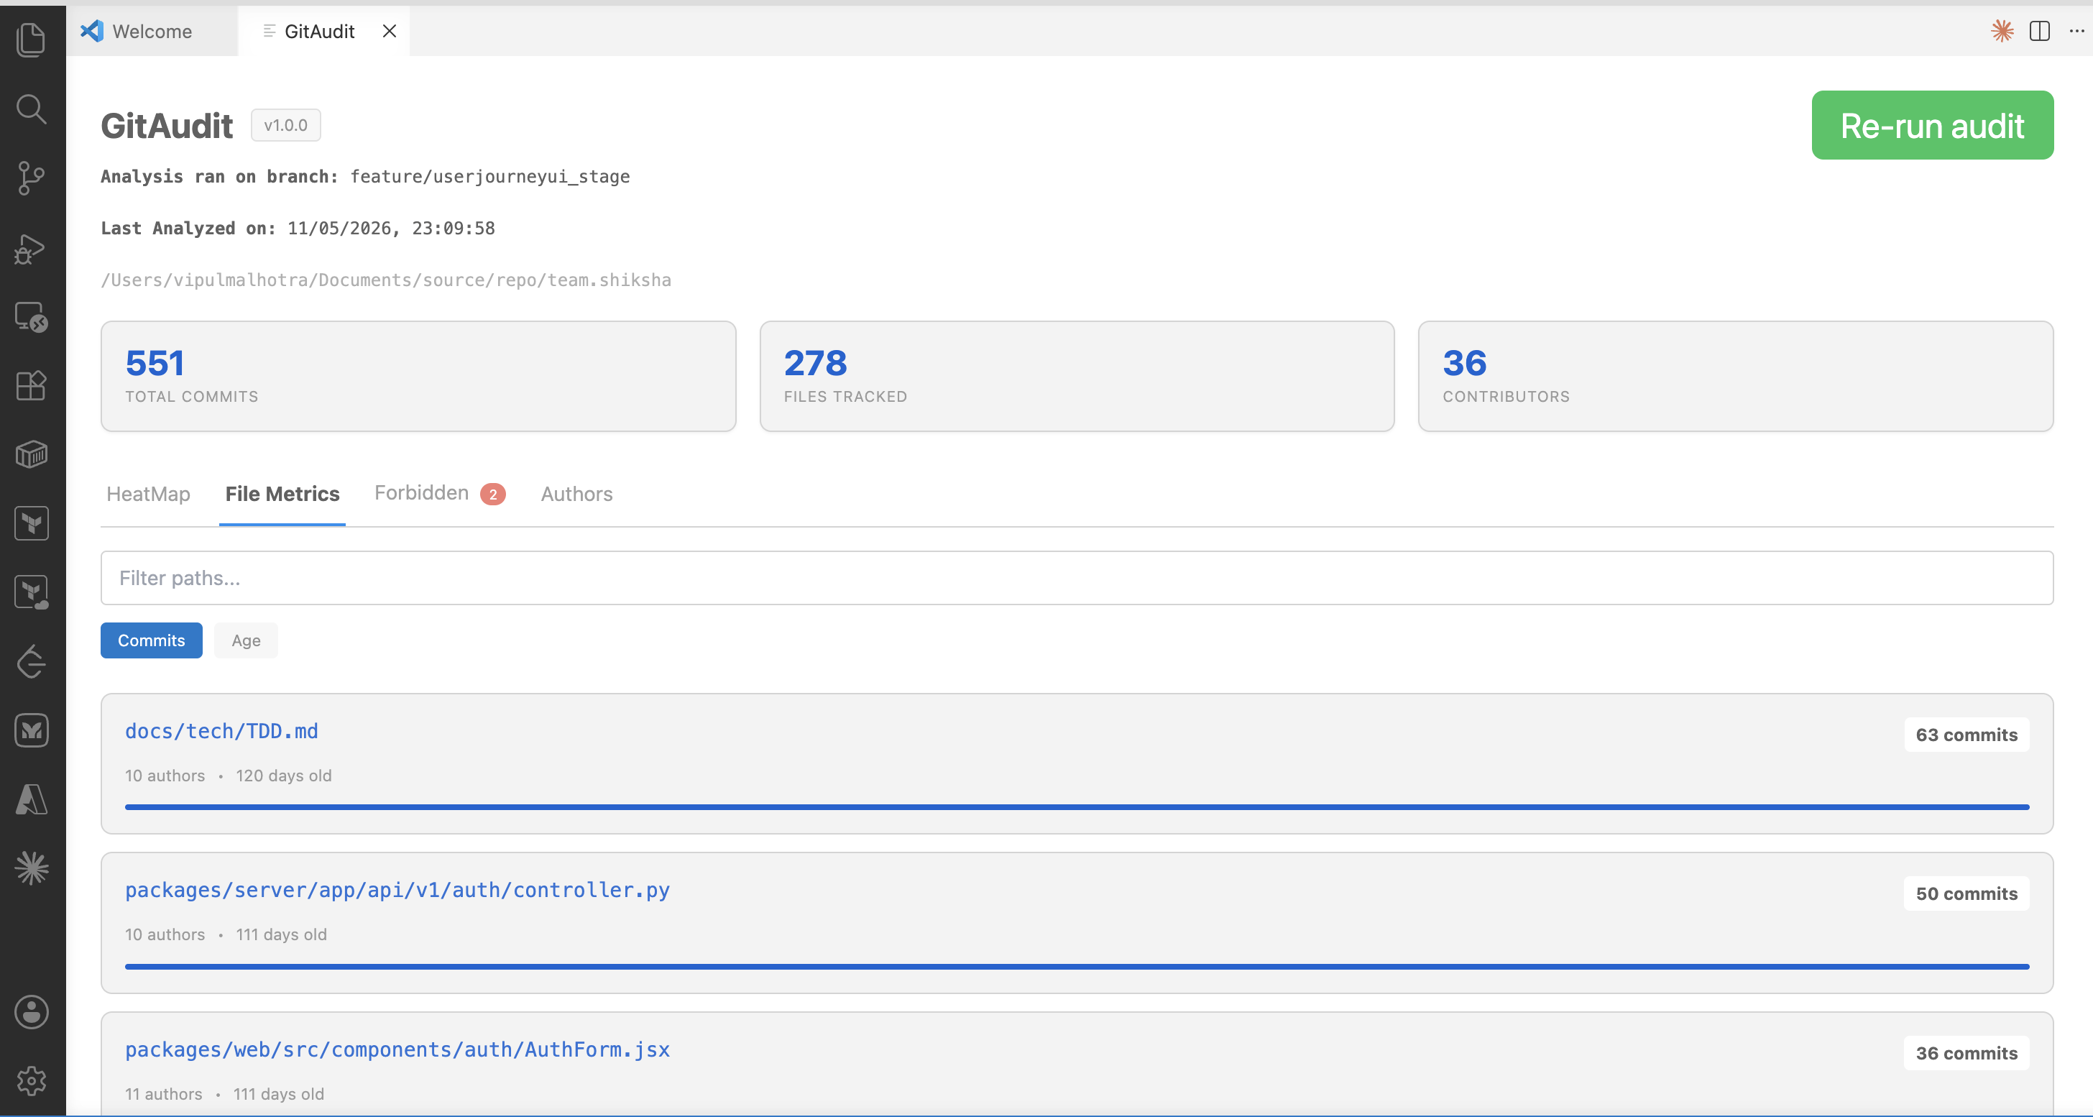Image resolution: width=2093 pixels, height=1117 pixels.
Task: Switch to the Welcome tab
Action: coord(152,31)
